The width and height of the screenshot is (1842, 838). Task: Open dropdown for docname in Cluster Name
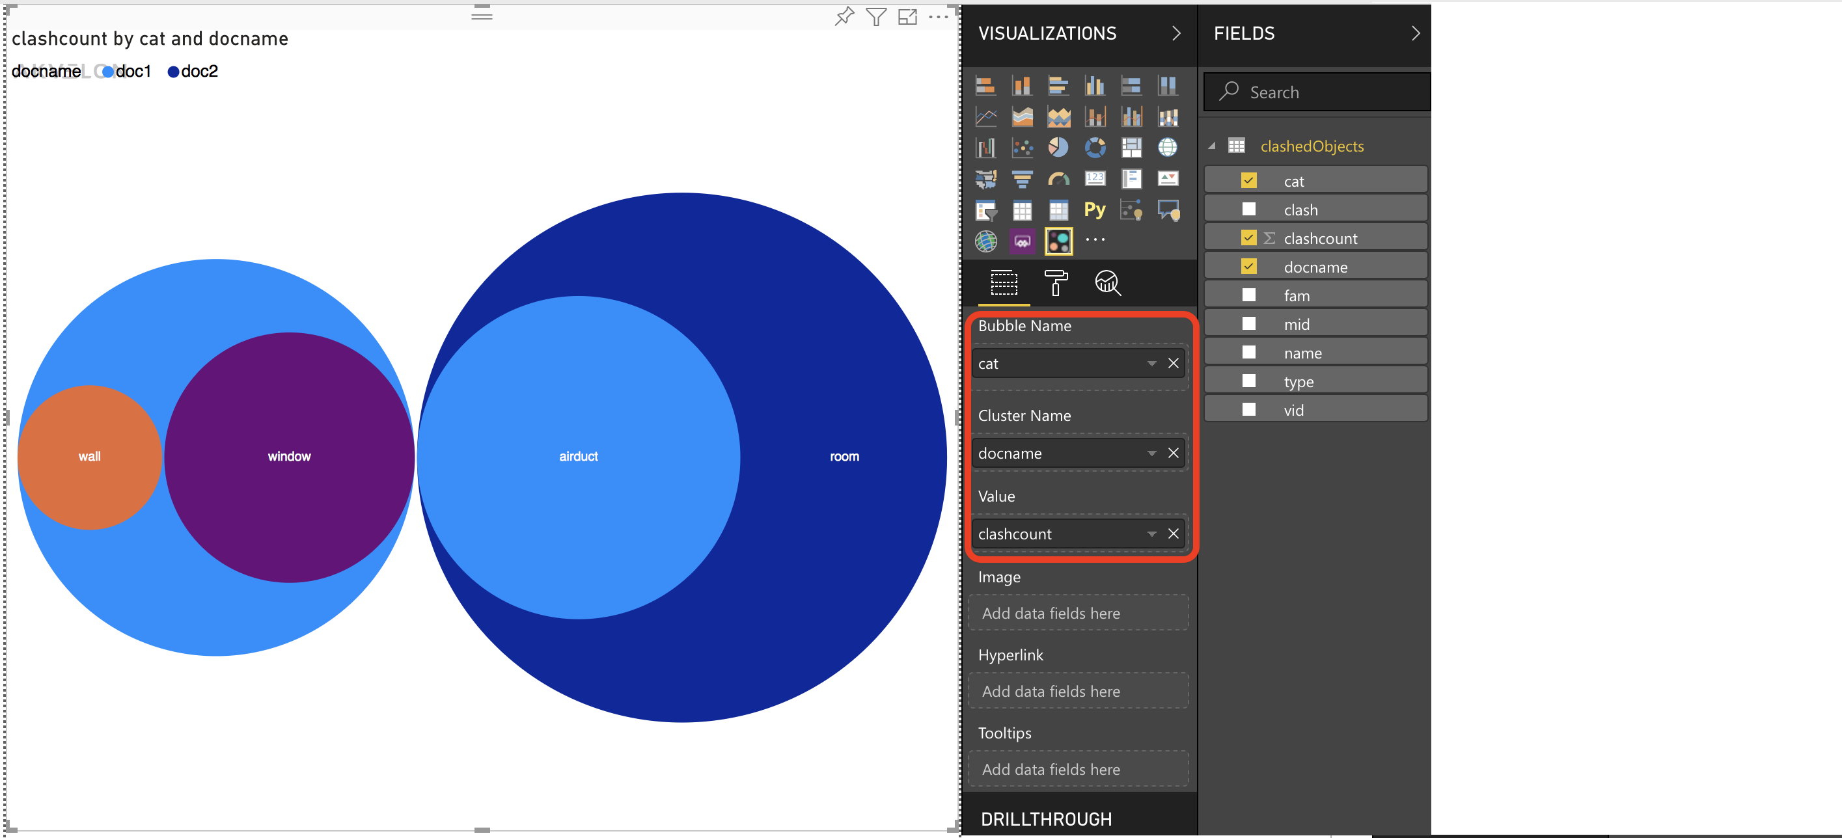(1151, 453)
